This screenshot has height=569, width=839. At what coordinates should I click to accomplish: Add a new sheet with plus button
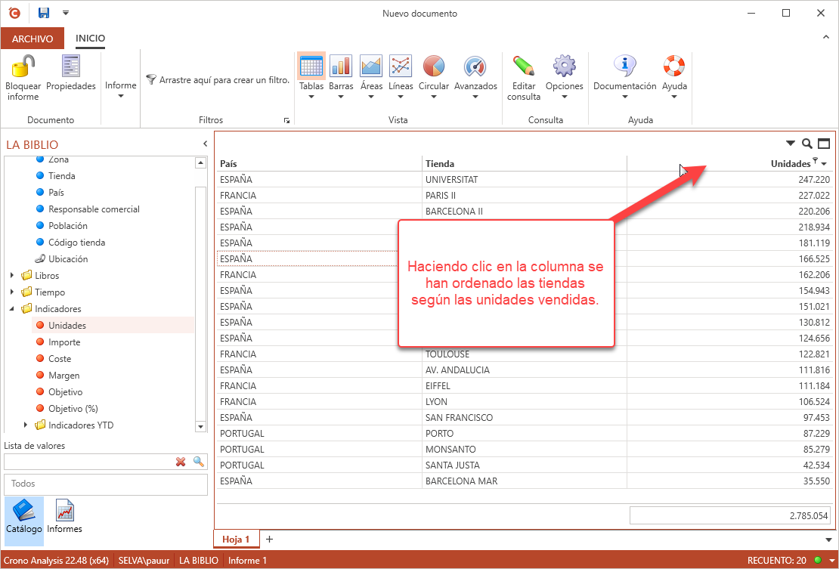(269, 540)
